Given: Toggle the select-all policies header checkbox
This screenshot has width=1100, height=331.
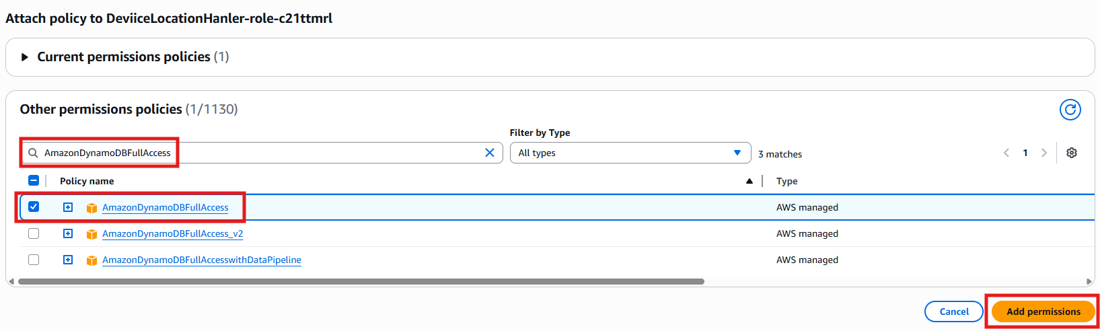Looking at the screenshot, I should pyautogui.click(x=34, y=180).
